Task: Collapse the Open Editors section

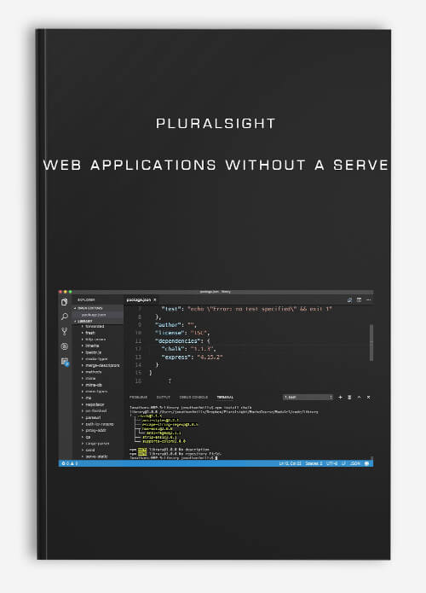Action: click(x=89, y=308)
